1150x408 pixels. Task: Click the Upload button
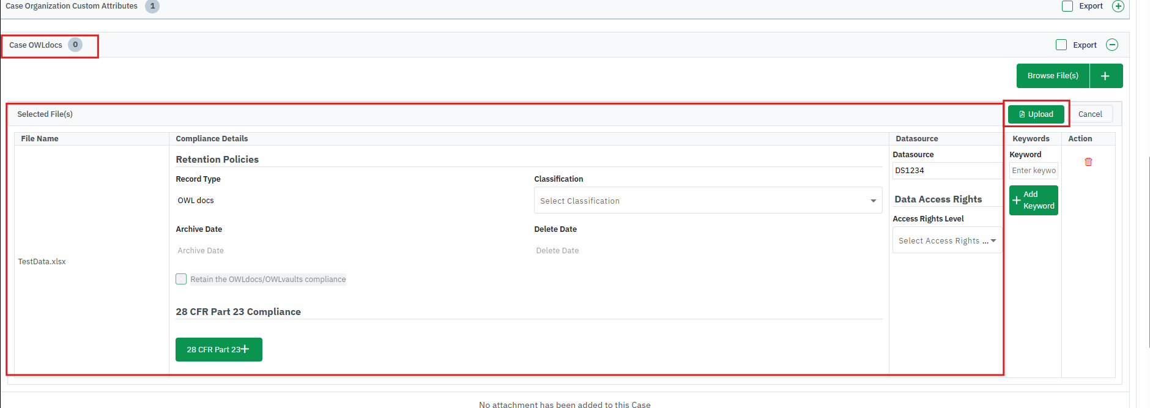tap(1036, 114)
